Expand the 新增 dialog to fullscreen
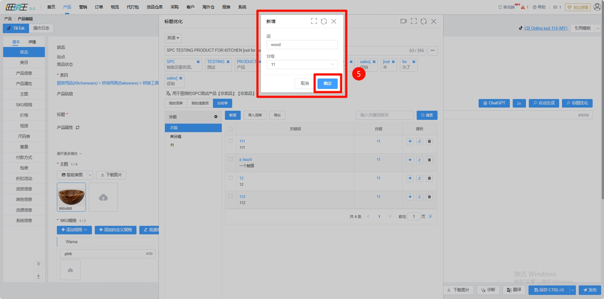Viewport: 604px width, 299px height. [x=314, y=21]
